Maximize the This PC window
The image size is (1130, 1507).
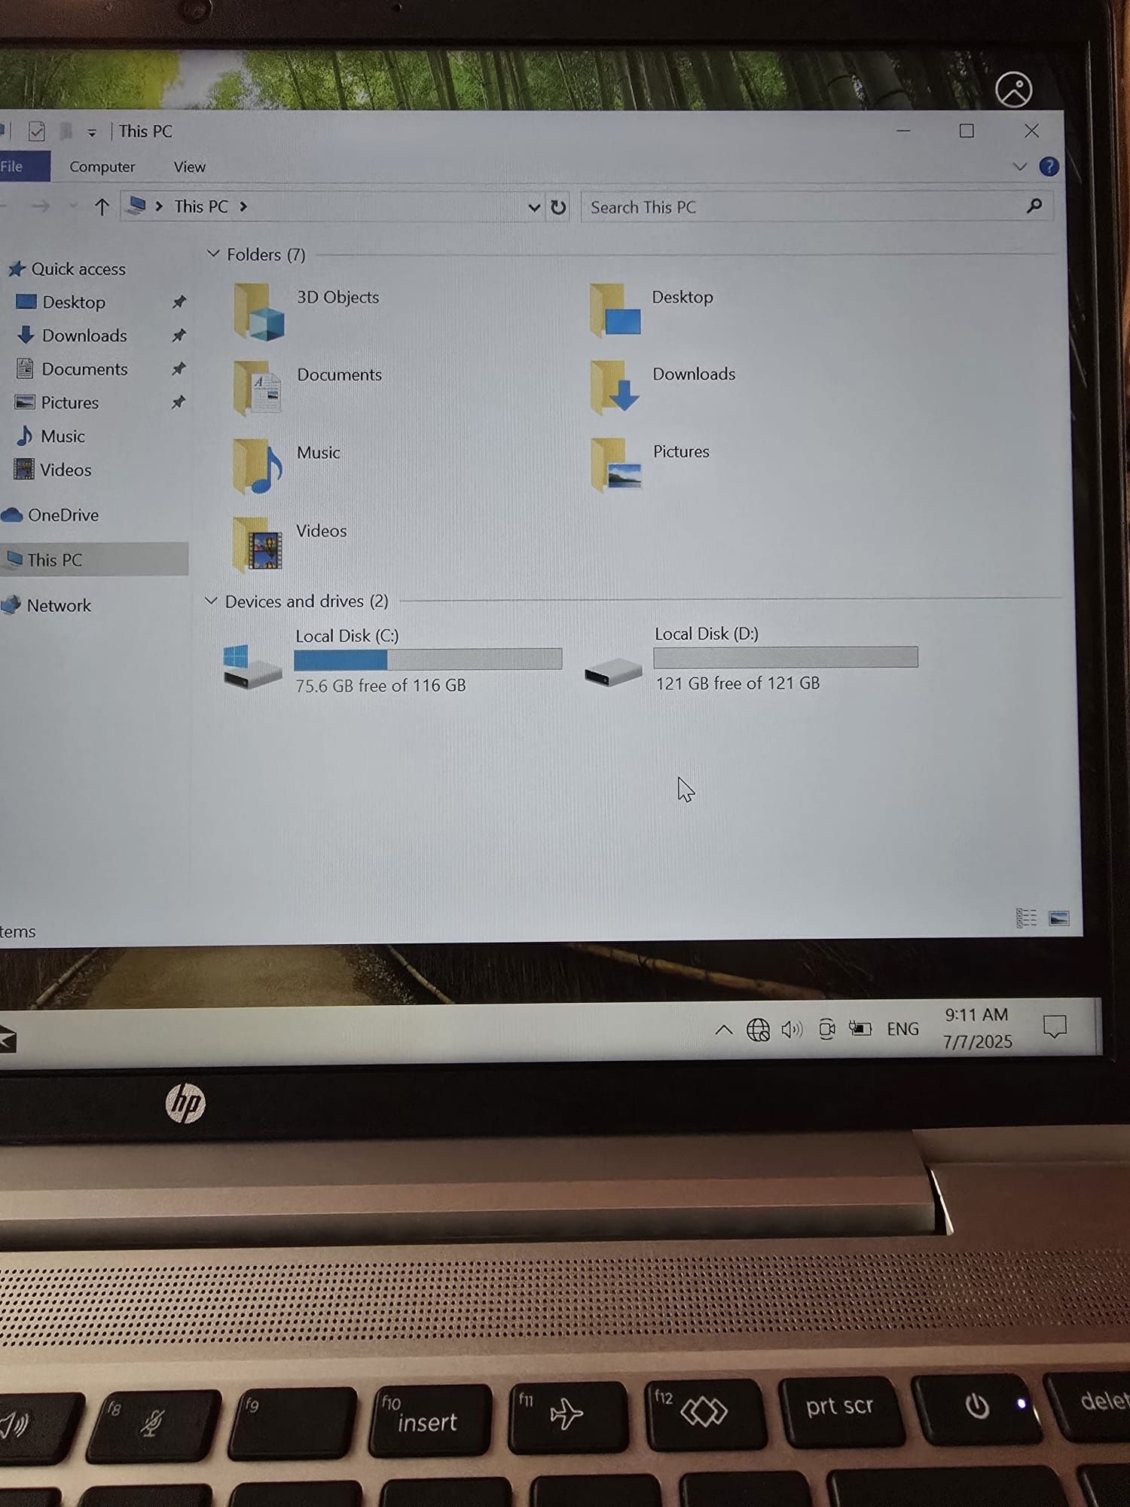coord(967,131)
